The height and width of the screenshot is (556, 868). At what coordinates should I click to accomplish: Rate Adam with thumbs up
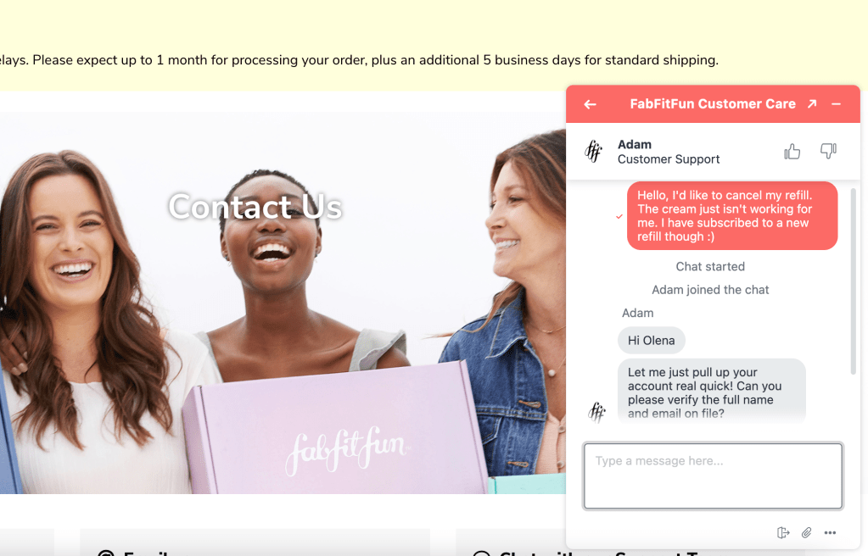click(792, 151)
